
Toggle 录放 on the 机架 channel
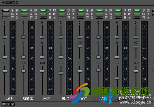62,10
